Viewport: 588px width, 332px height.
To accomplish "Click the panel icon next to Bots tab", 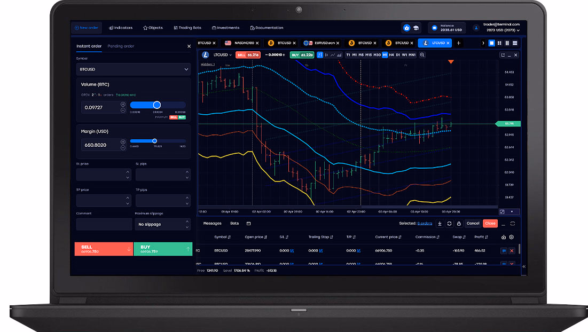I will pos(248,224).
